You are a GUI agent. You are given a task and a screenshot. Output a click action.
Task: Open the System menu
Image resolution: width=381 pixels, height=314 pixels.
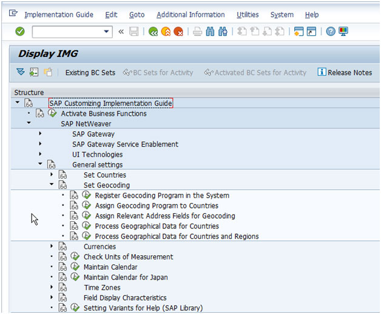click(x=282, y=15)
